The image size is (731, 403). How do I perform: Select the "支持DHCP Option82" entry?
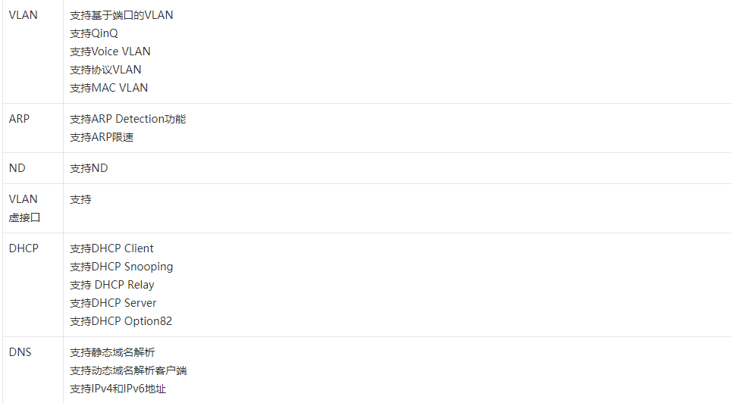[121, 321]
